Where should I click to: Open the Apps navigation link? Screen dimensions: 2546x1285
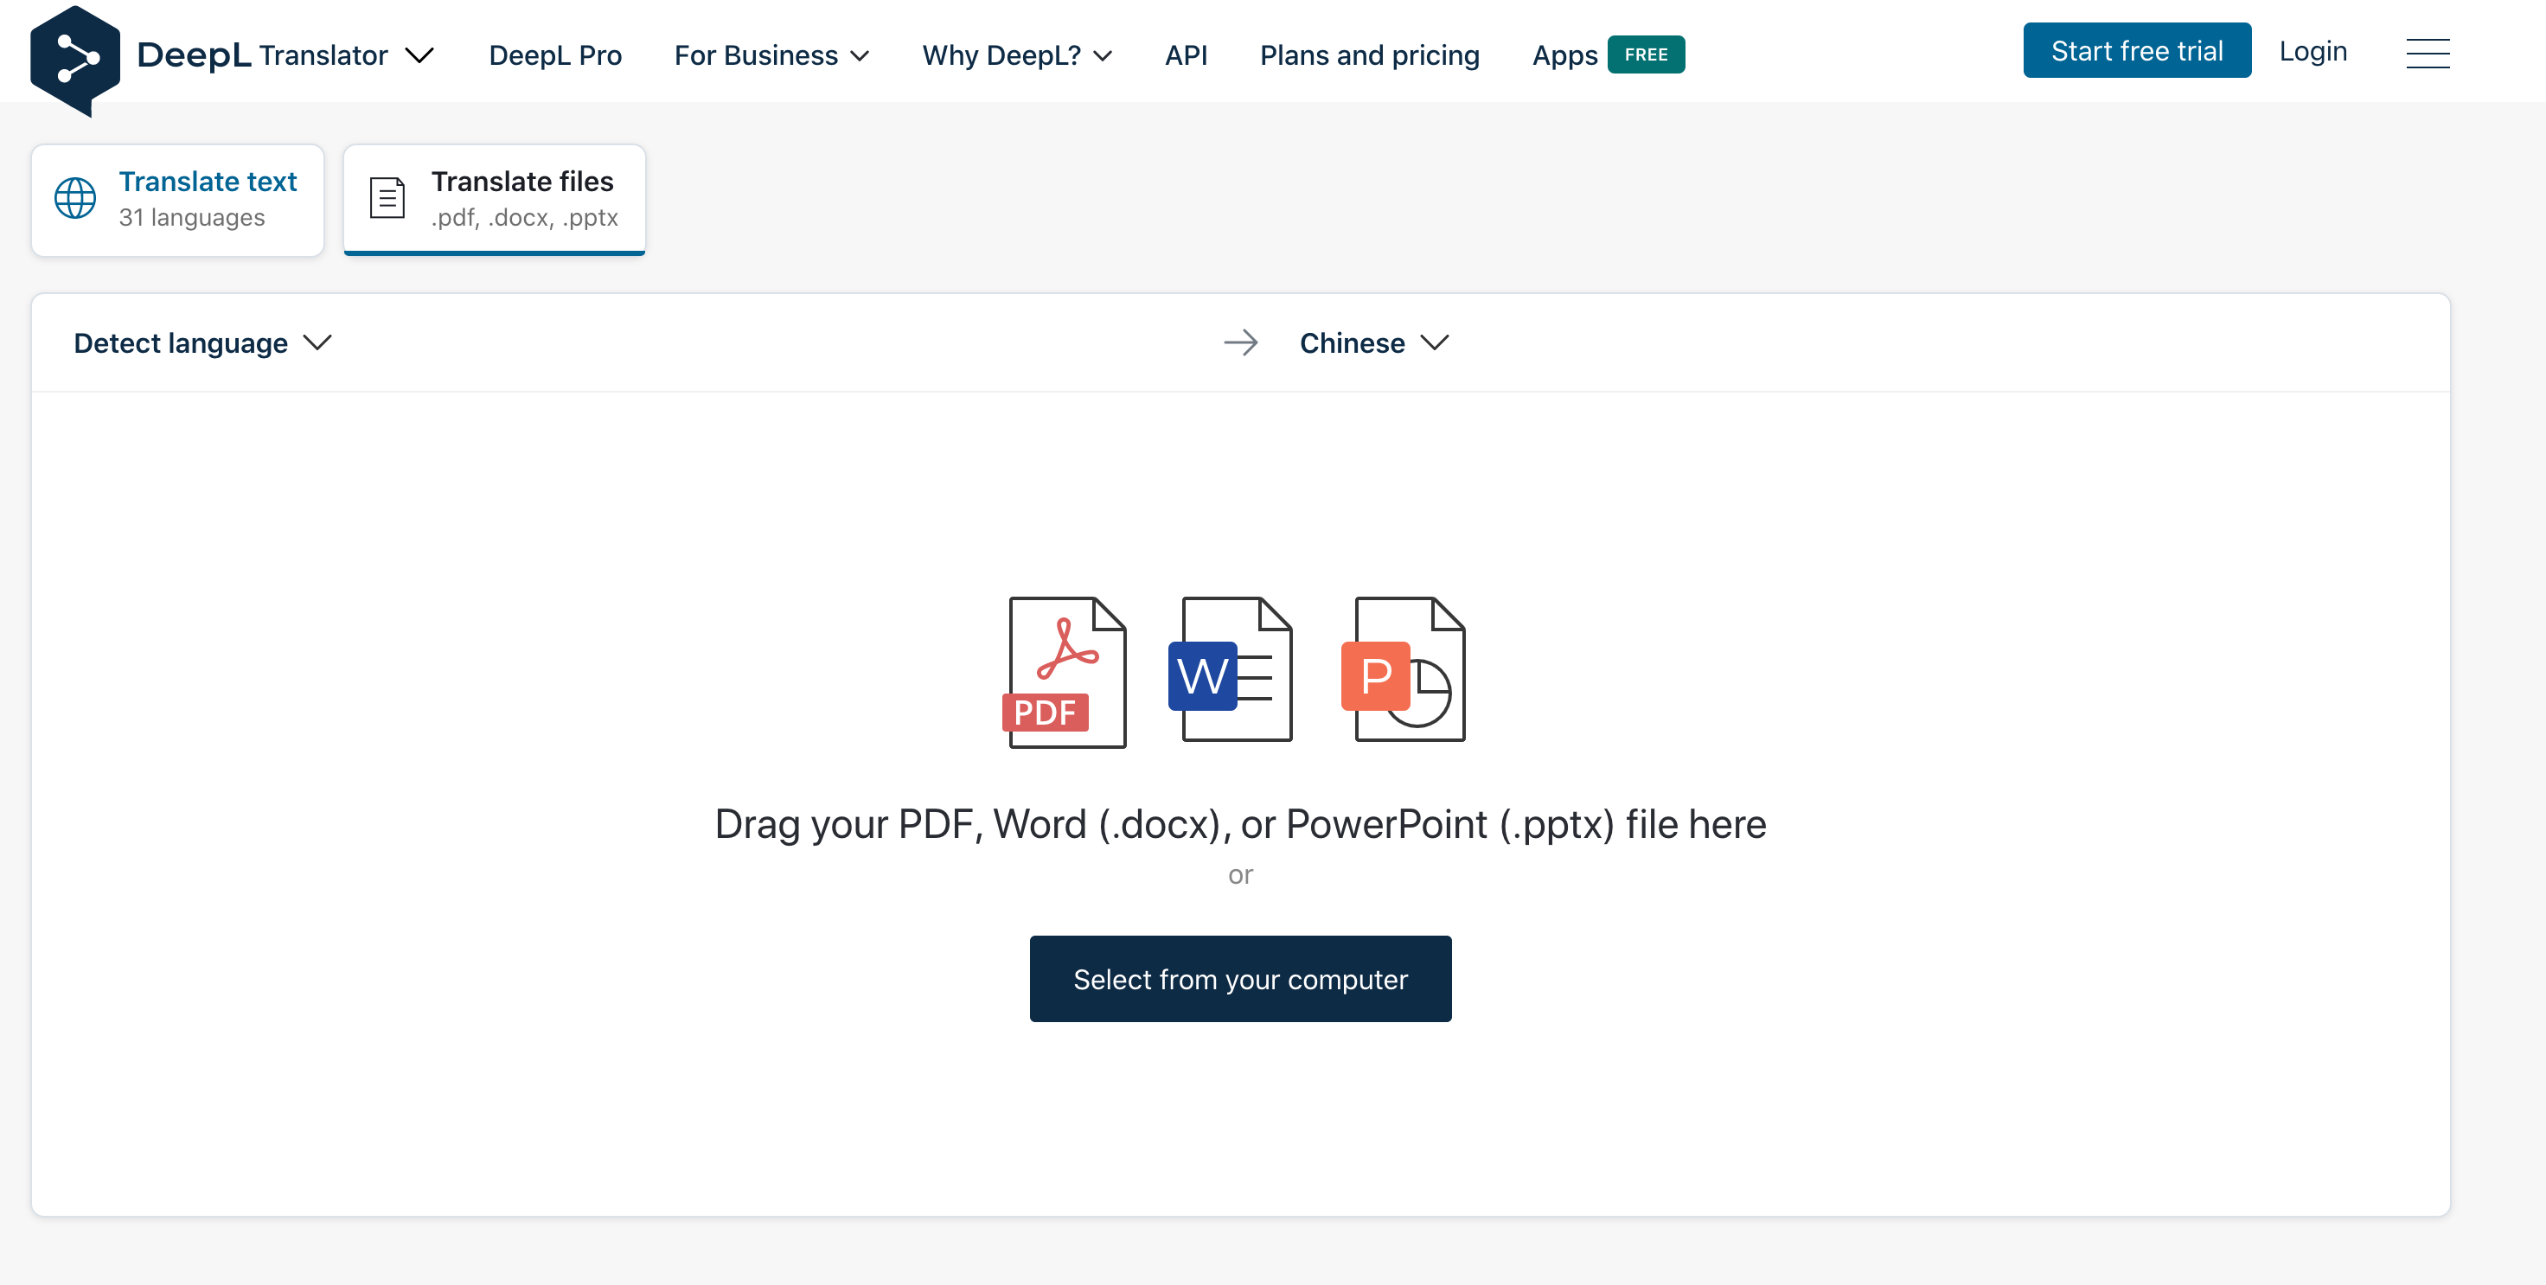[x=1564, y=55]
